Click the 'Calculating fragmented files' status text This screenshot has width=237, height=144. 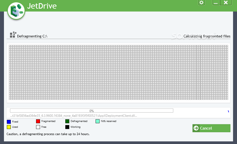[207, 36]
